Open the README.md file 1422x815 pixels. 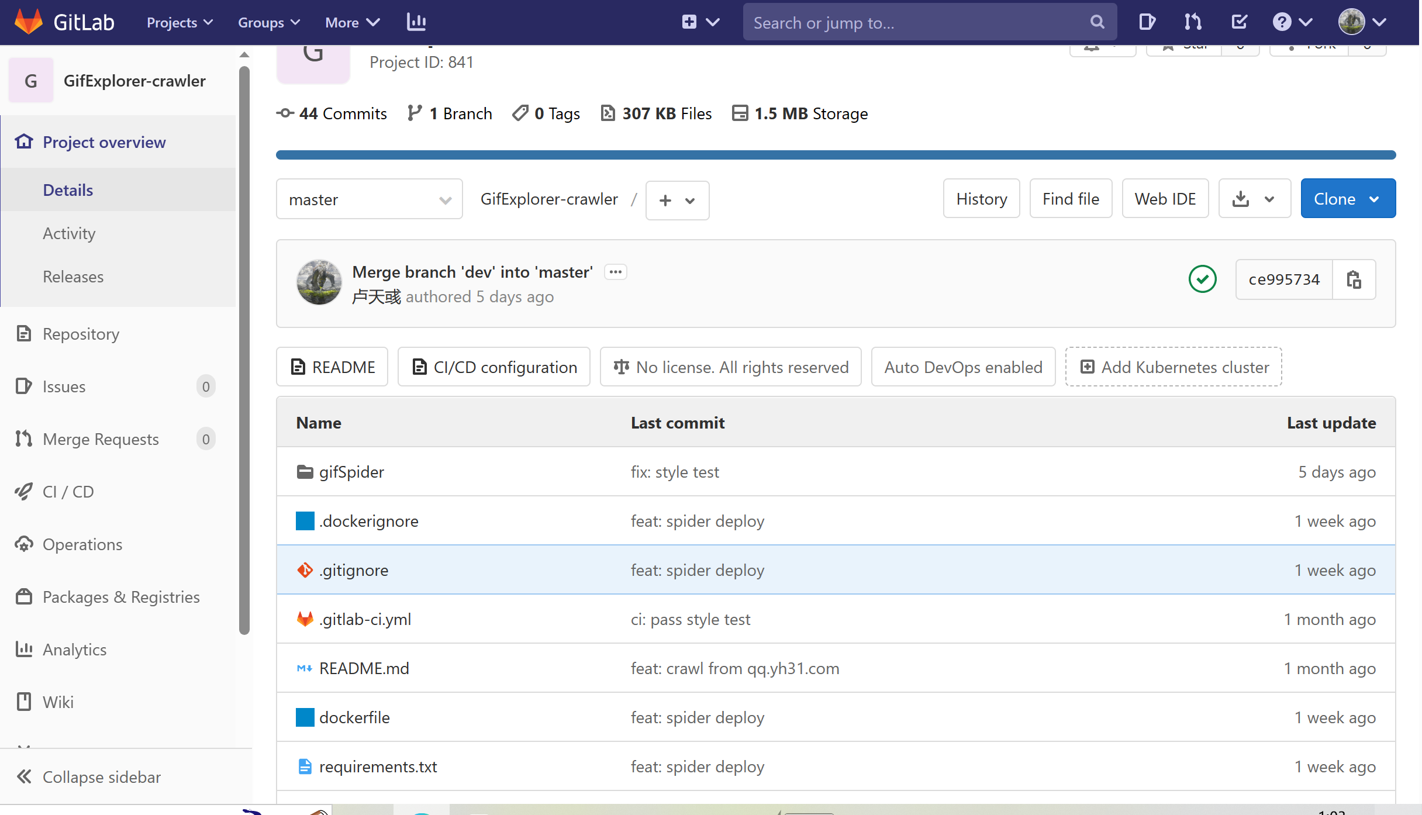(364, 668)
